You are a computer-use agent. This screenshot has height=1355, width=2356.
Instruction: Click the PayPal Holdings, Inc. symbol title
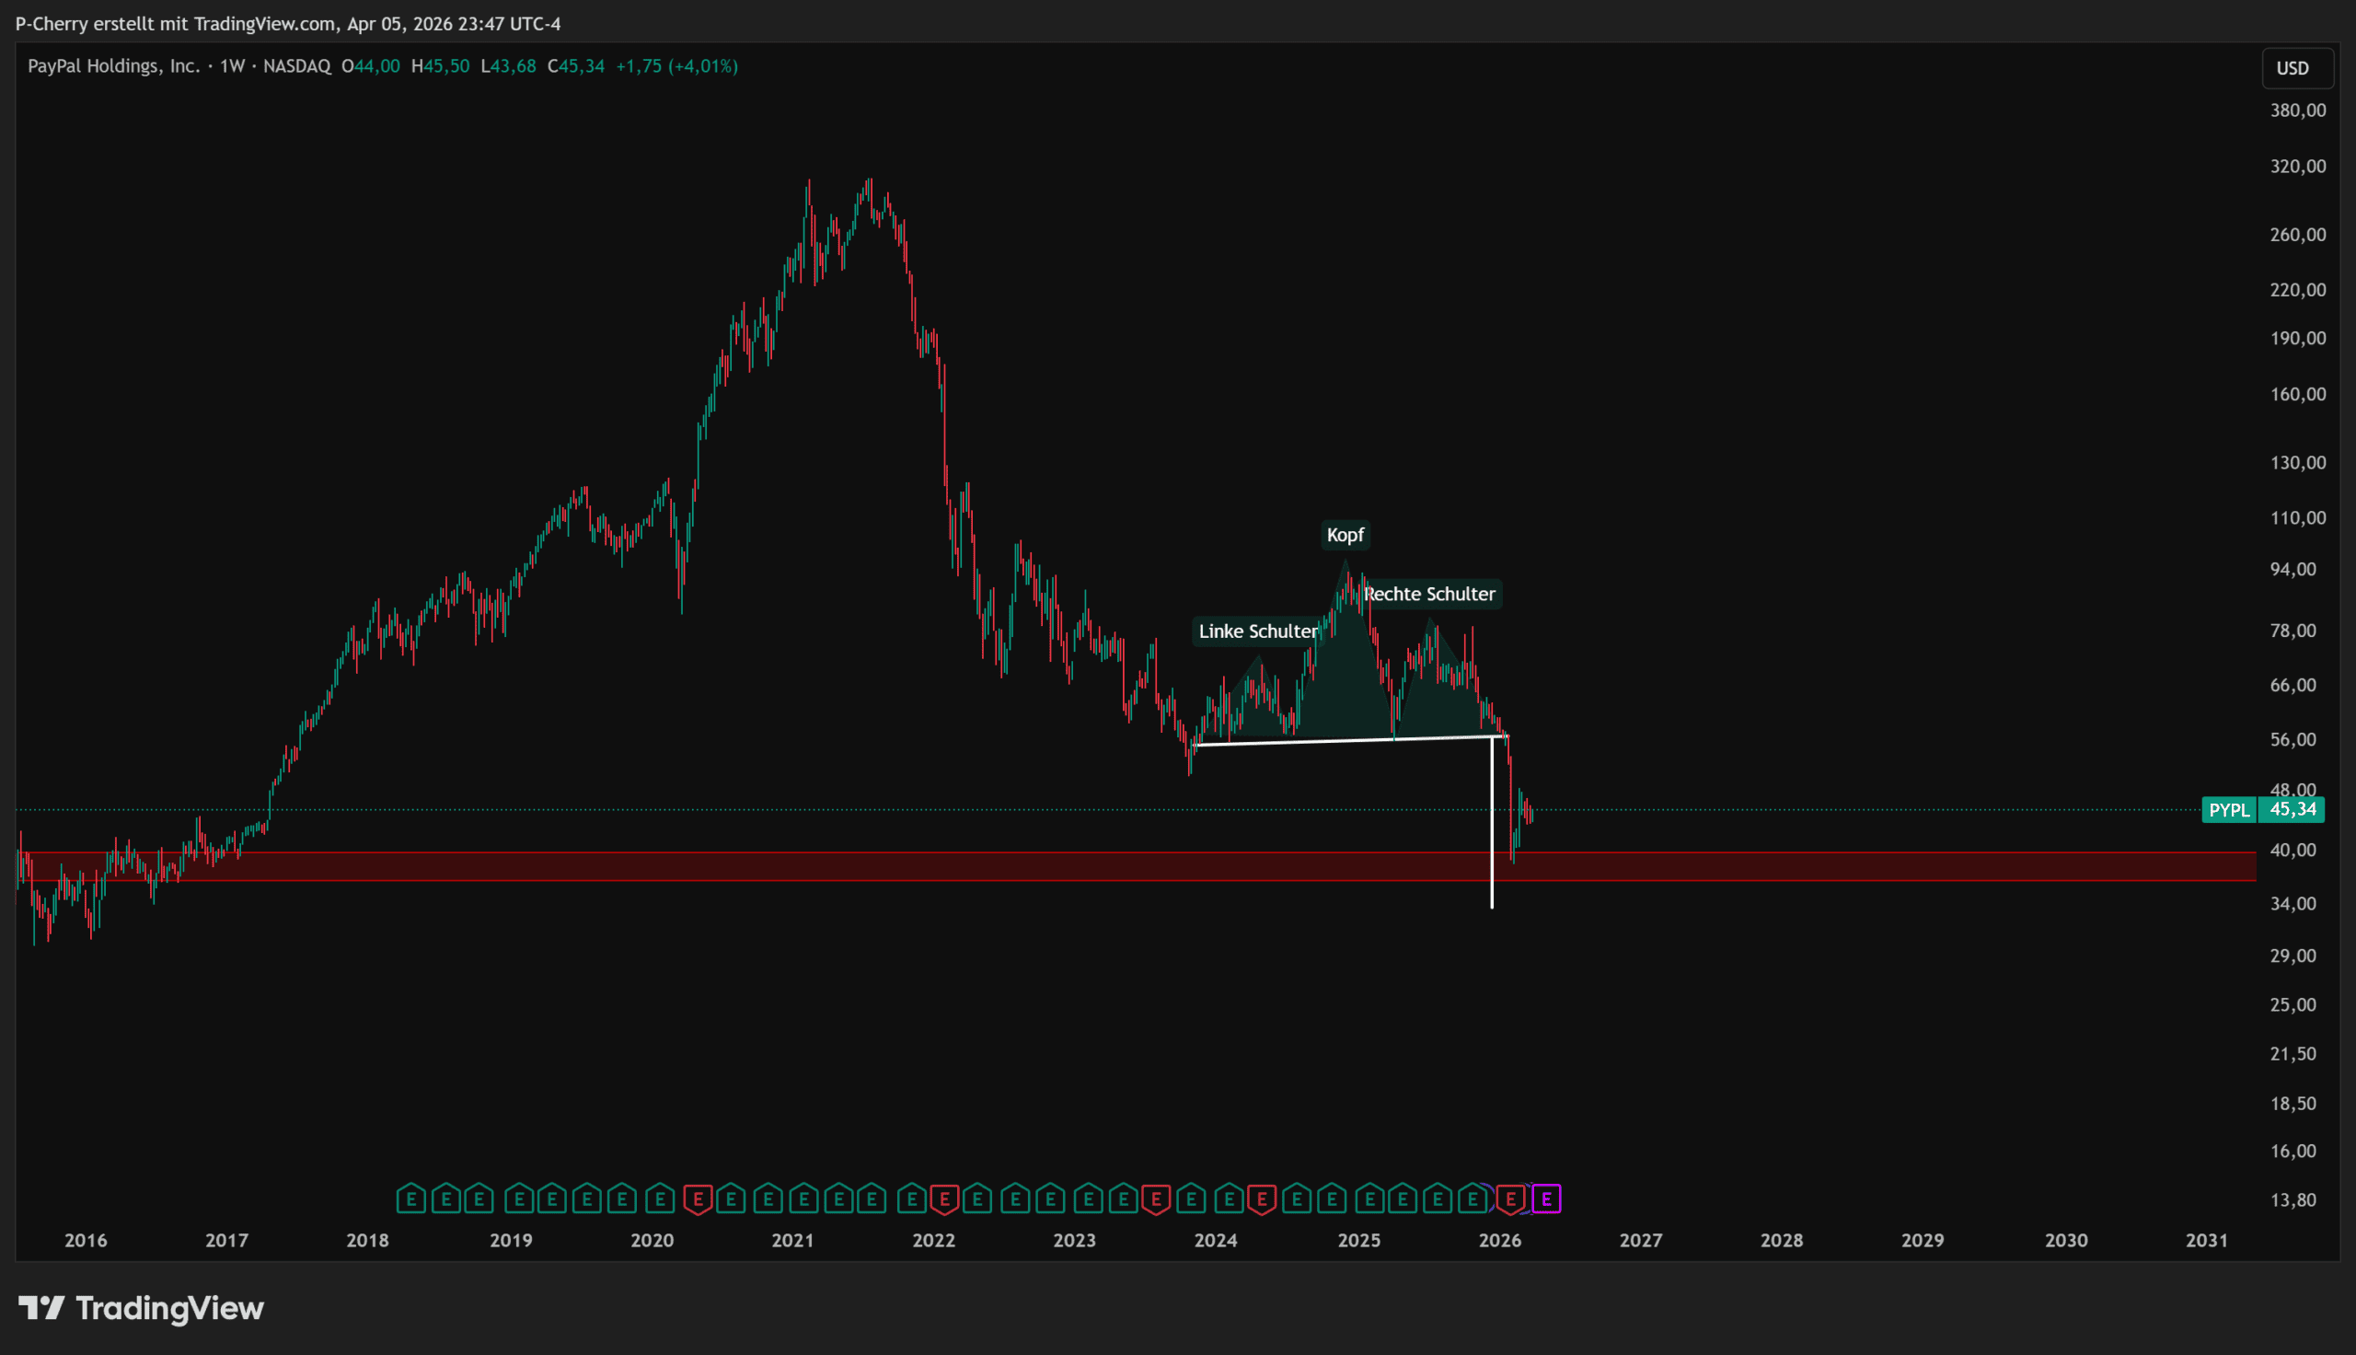click(x=113, y=66)
